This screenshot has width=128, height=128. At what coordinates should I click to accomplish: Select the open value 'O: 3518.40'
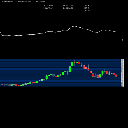(48, 6)
